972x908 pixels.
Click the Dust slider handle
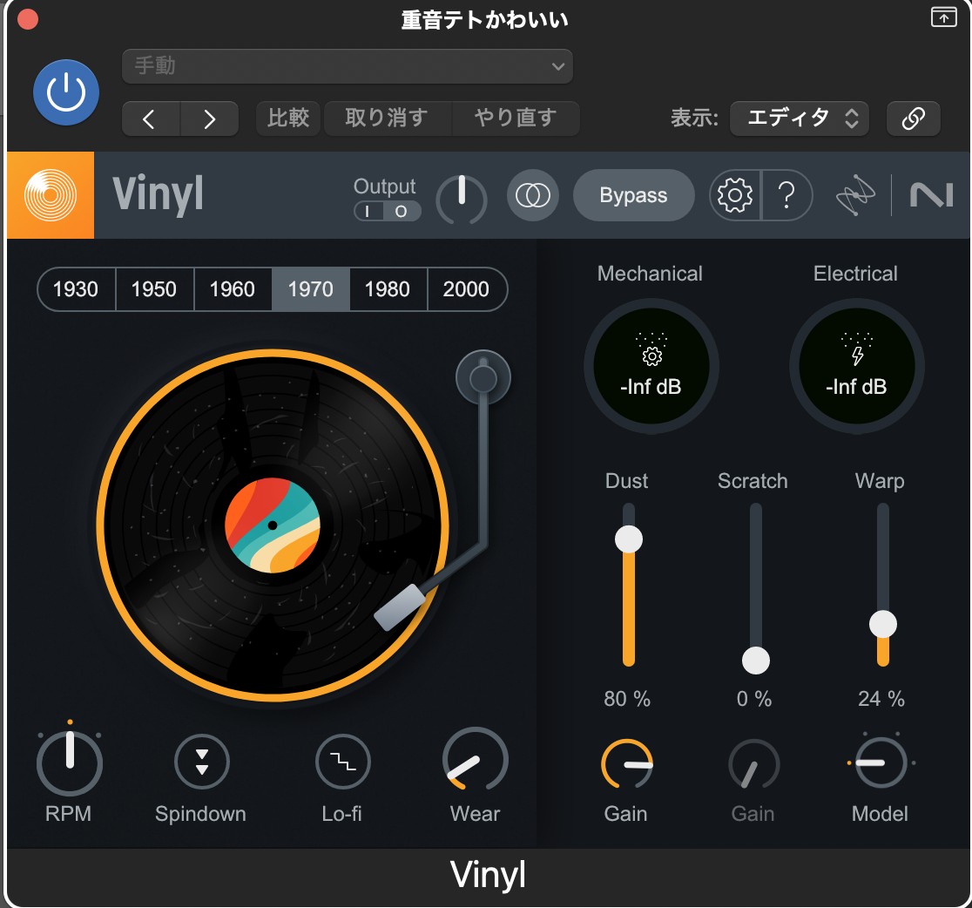629,539
